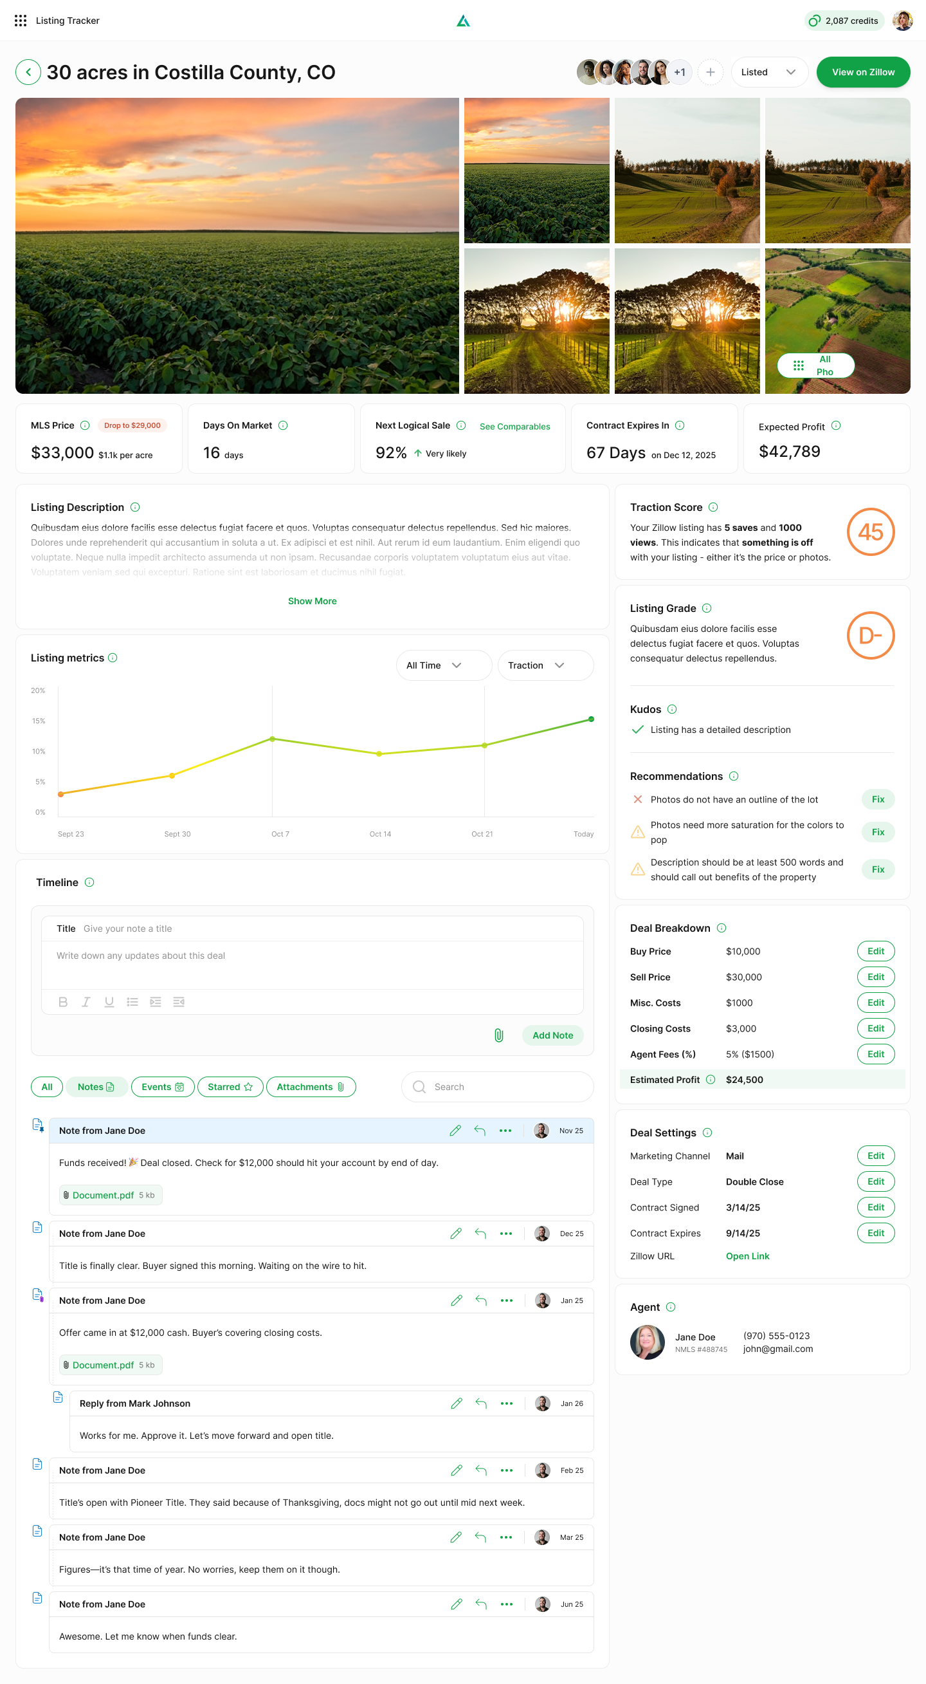Click the increase indent icon
Screen dimensions: 926x1684
156,1001
